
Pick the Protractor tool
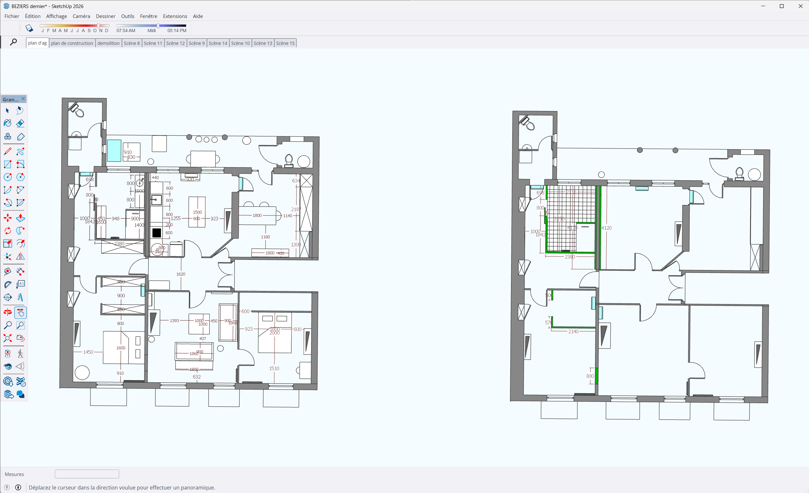pos(8,284)
